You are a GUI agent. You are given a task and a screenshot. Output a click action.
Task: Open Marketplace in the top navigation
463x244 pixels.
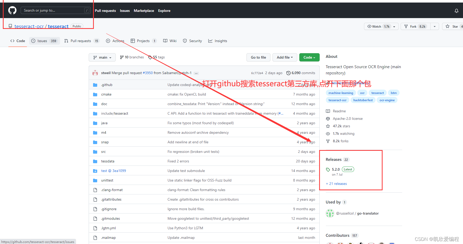click(144, 11)
